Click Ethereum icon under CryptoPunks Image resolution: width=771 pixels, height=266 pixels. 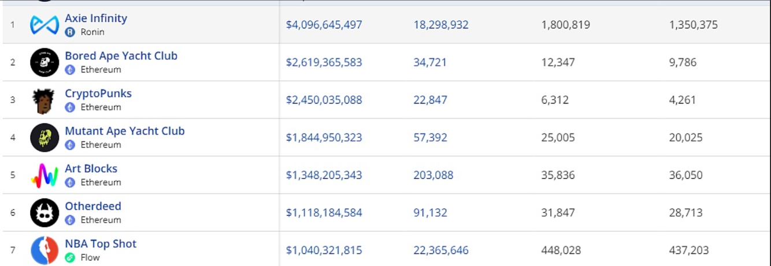70,108
